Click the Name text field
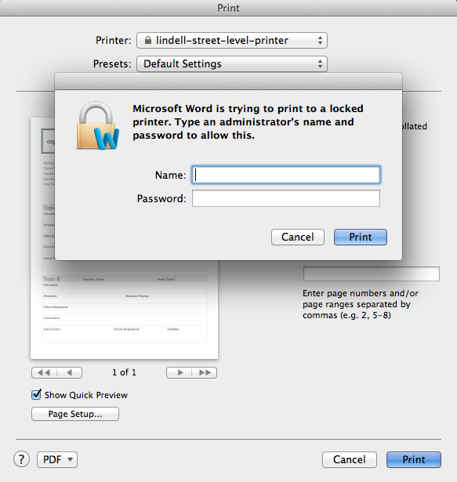This screenshot has height=482, width=457. pos(286,175)
